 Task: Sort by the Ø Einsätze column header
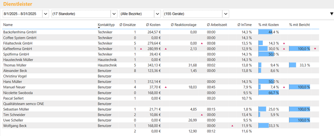point(128,25)
